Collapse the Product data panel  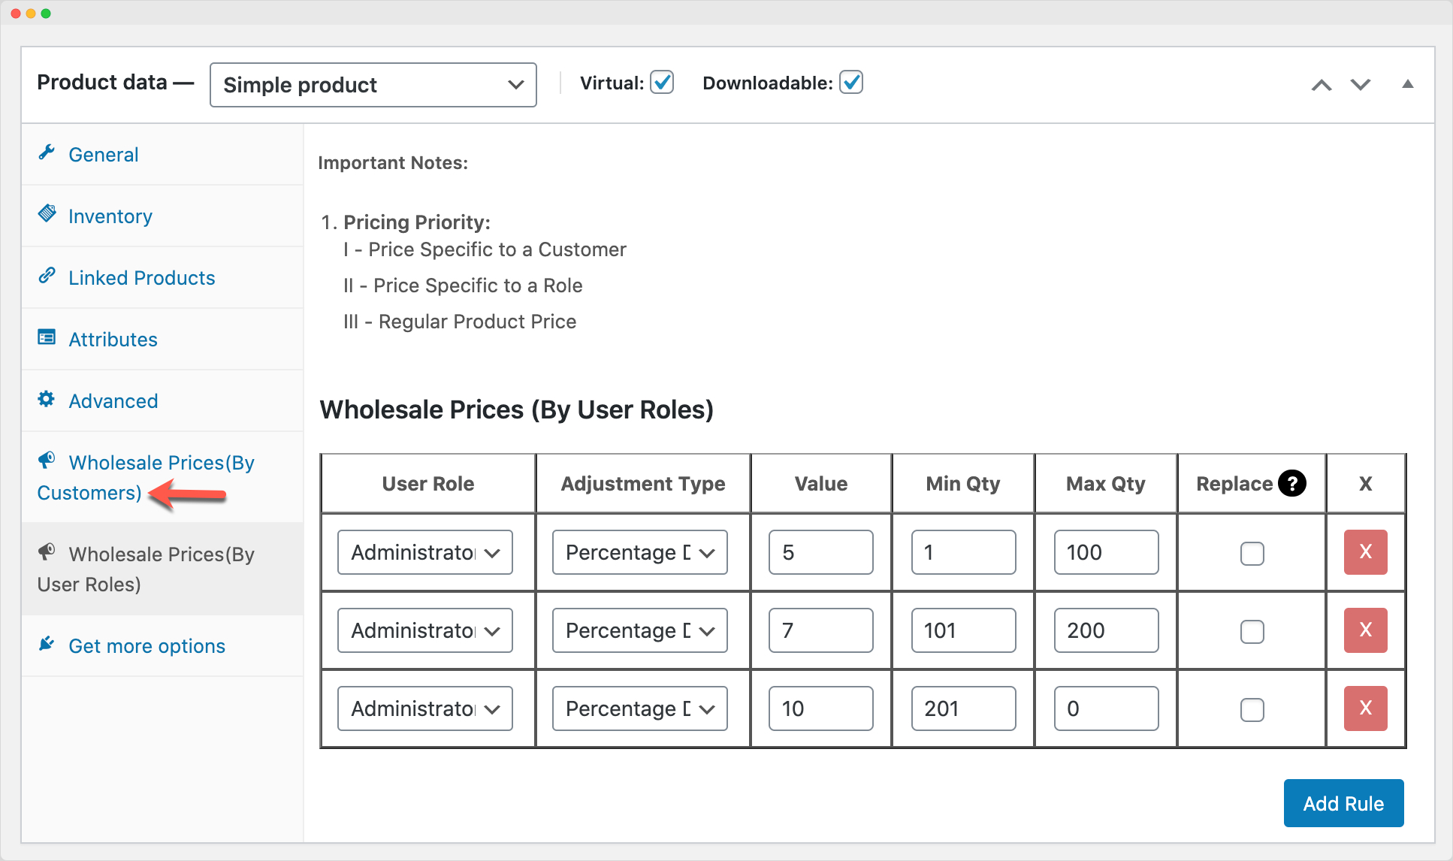[1406, 84]
